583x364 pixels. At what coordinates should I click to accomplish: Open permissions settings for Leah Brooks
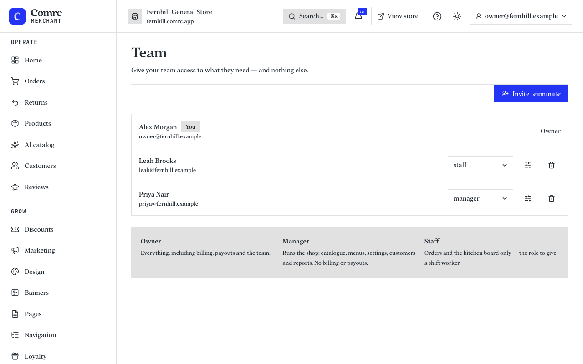click(528, 165)
